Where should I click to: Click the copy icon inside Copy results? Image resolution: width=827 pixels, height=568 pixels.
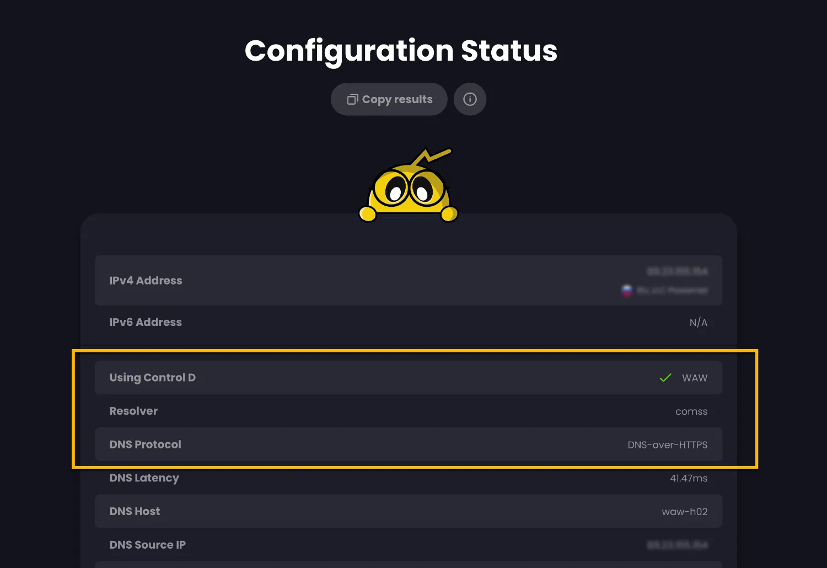pyautogui.click(x=352, y=99)
